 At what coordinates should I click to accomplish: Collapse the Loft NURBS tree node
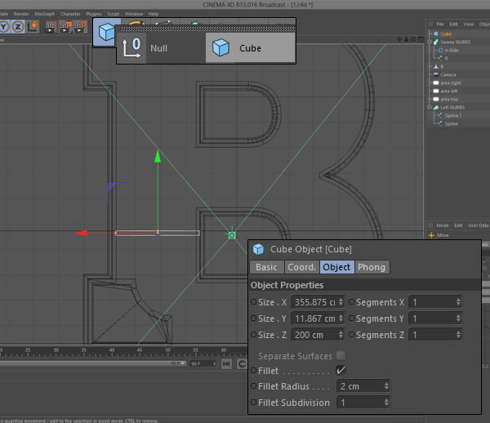(x=430, y=108)
